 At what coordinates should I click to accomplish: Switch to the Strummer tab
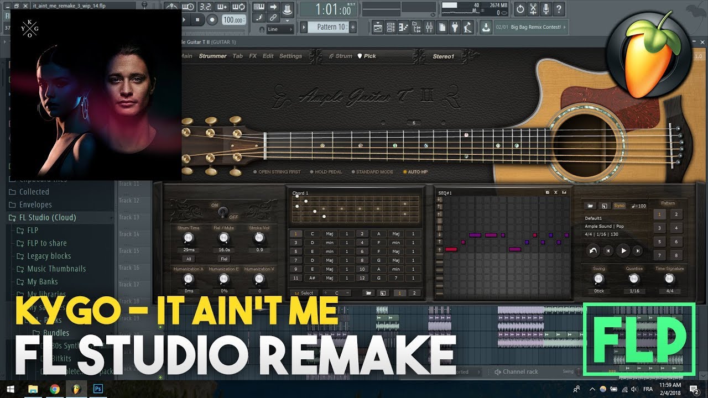point(213,56)
